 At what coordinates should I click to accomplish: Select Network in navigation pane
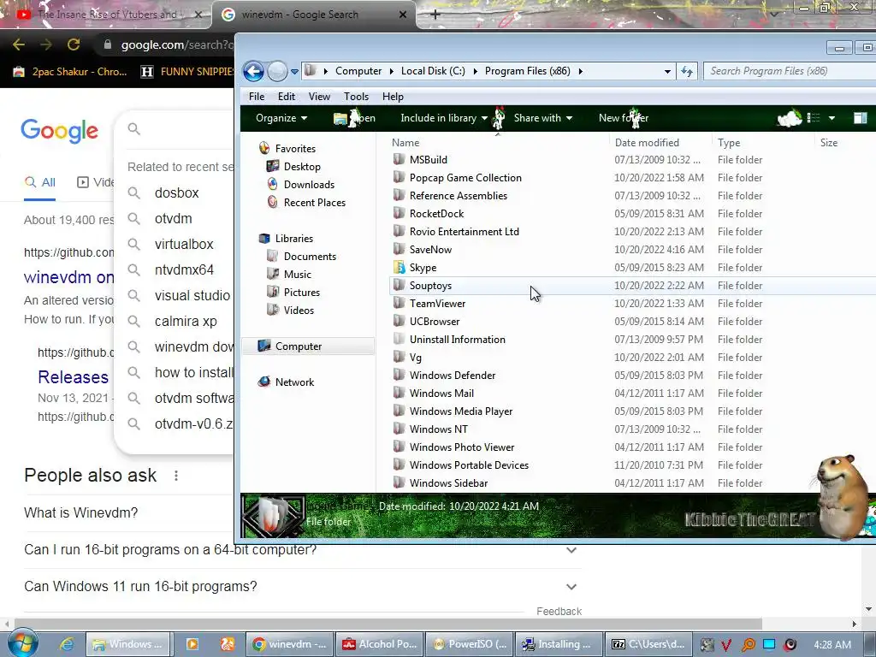click(294, 382)
